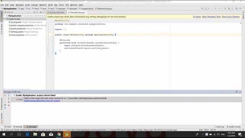245x138 pixels.
Task: Open Chrome from taskbar
Action: (59, 135)
